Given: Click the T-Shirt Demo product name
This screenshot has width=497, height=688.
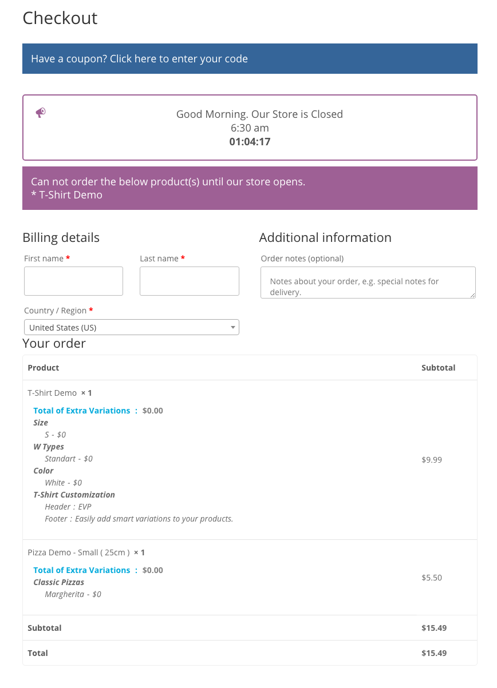Looking at the screenshot, I should click(52, 393).
